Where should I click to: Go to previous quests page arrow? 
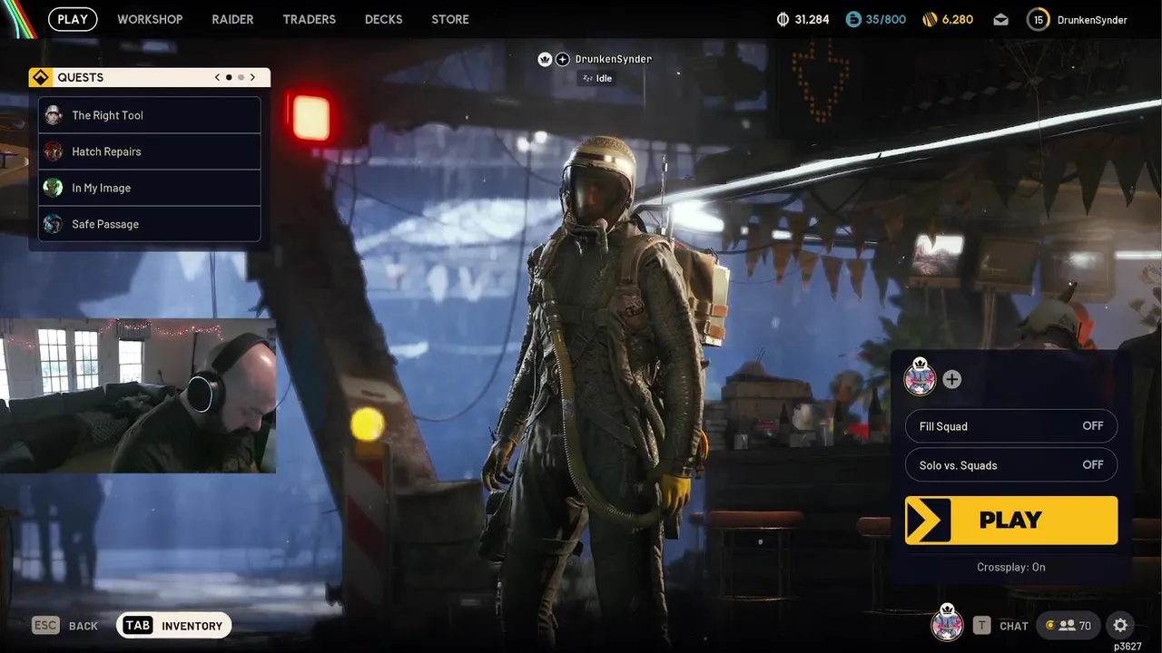pos(217,77)
